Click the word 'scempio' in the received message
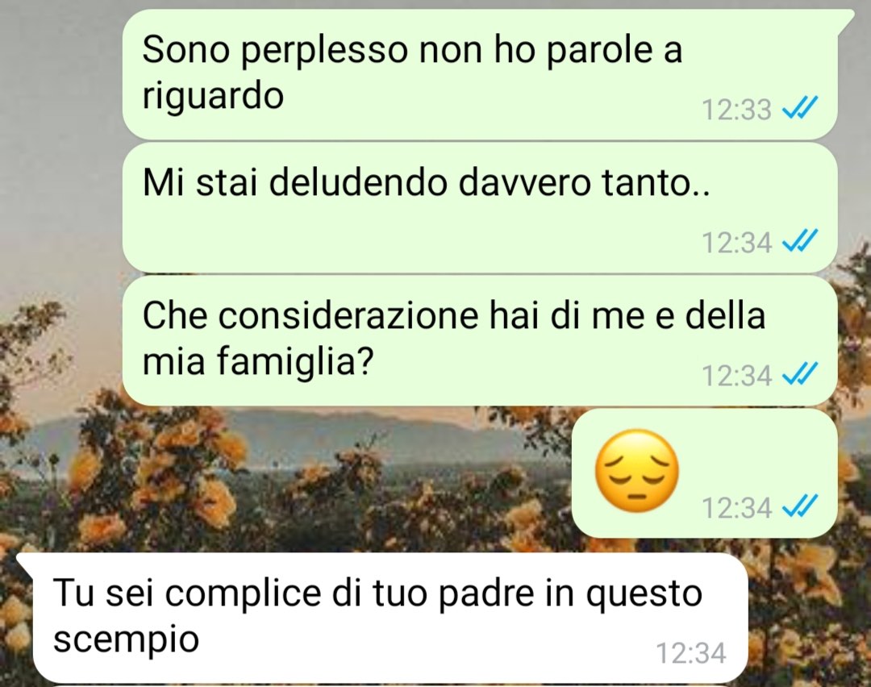 [126, 639]
